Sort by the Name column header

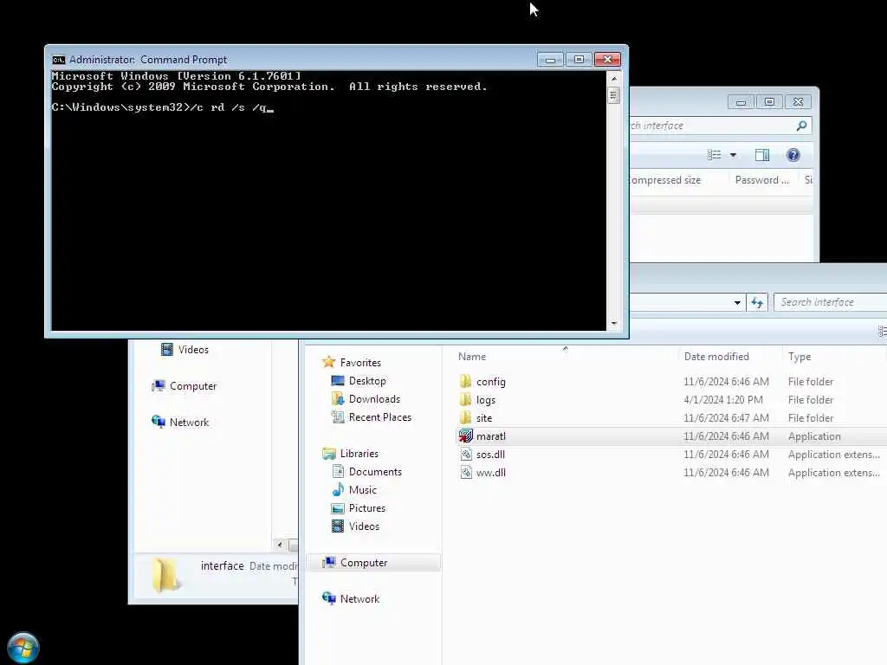tap(472, 357)
